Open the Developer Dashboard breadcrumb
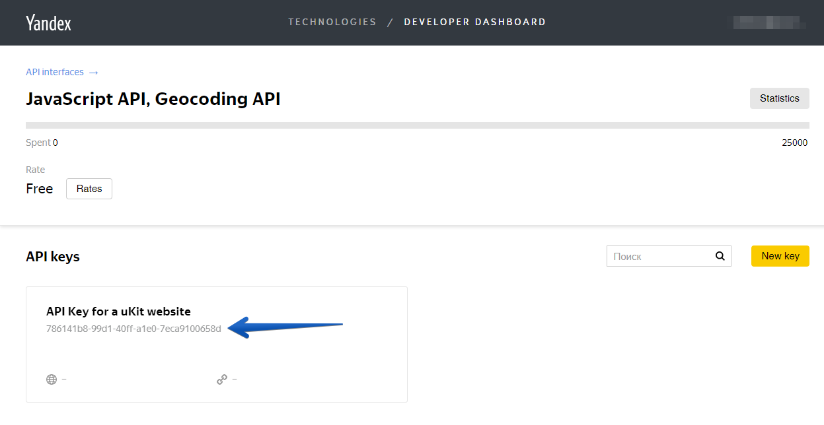This screenshot has height=425, width=824. point(475,22)
